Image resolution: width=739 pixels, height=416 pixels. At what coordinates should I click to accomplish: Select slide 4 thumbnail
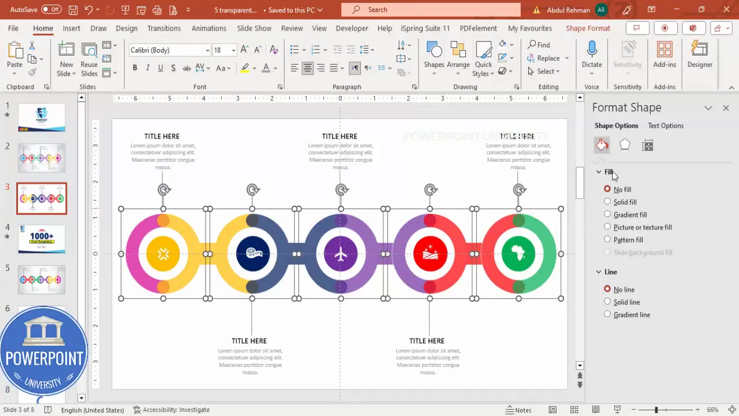pos(41,239)
